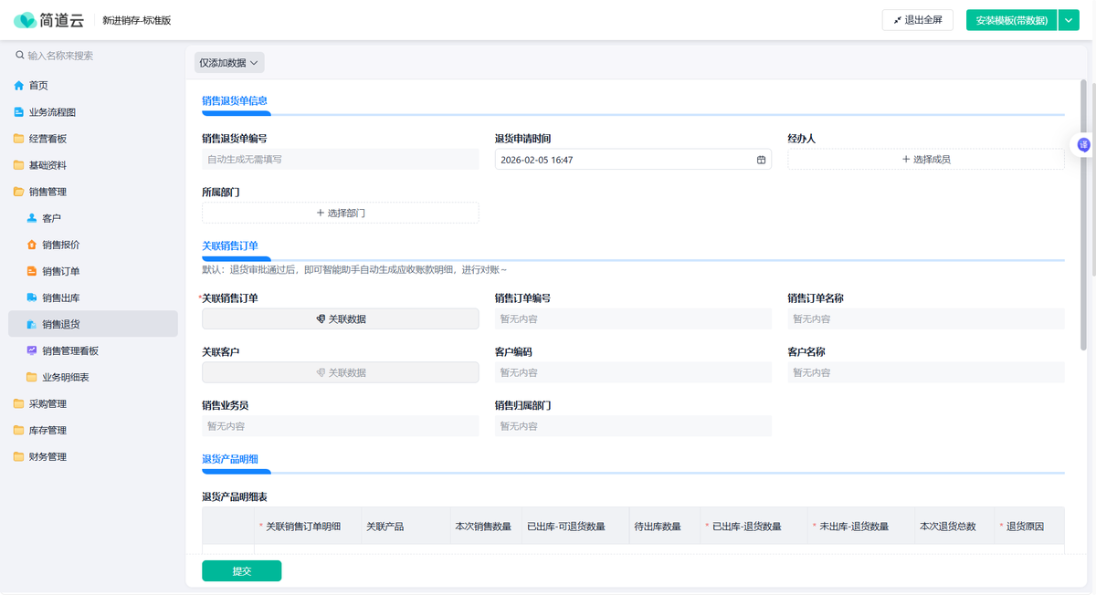This screenshot has height=595, width=1096.
Task: Click the 销售报价 icon
Action: 32,245
